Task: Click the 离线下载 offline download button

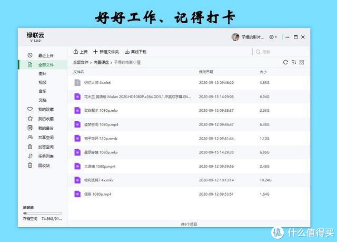Action: (136, 52)
